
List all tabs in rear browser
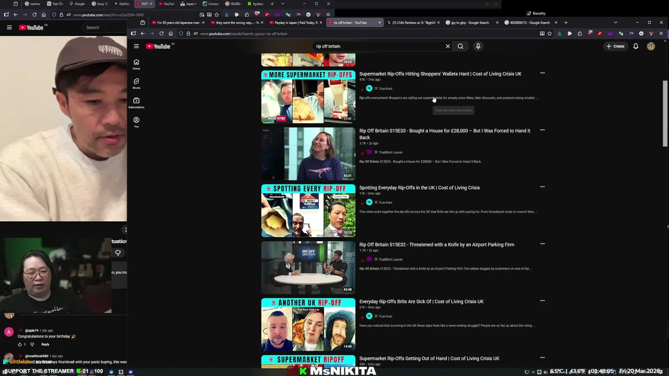pyautogui.click(x=283, y=4)
